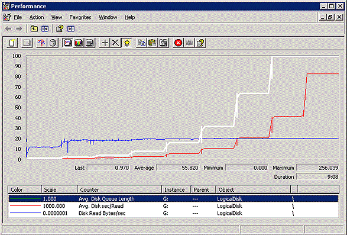Click the Minimum value field showing 0.000
The height and width of the screenshot is (235, 347).
pos(247,168)
